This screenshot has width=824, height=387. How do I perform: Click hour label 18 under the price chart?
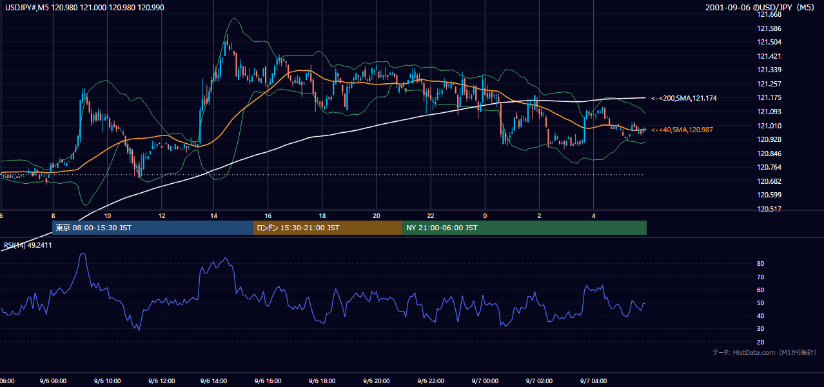(x=323, y=216)
